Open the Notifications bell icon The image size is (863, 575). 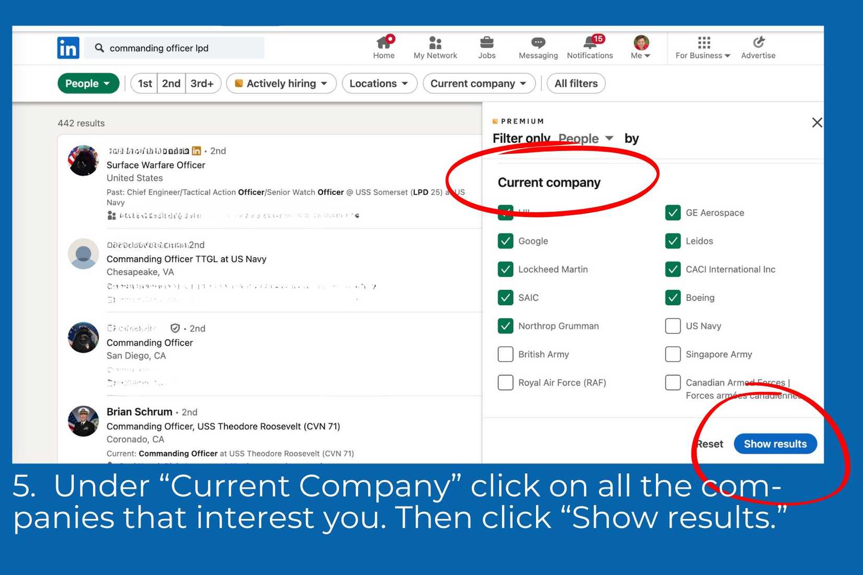[x=591, y=42]
